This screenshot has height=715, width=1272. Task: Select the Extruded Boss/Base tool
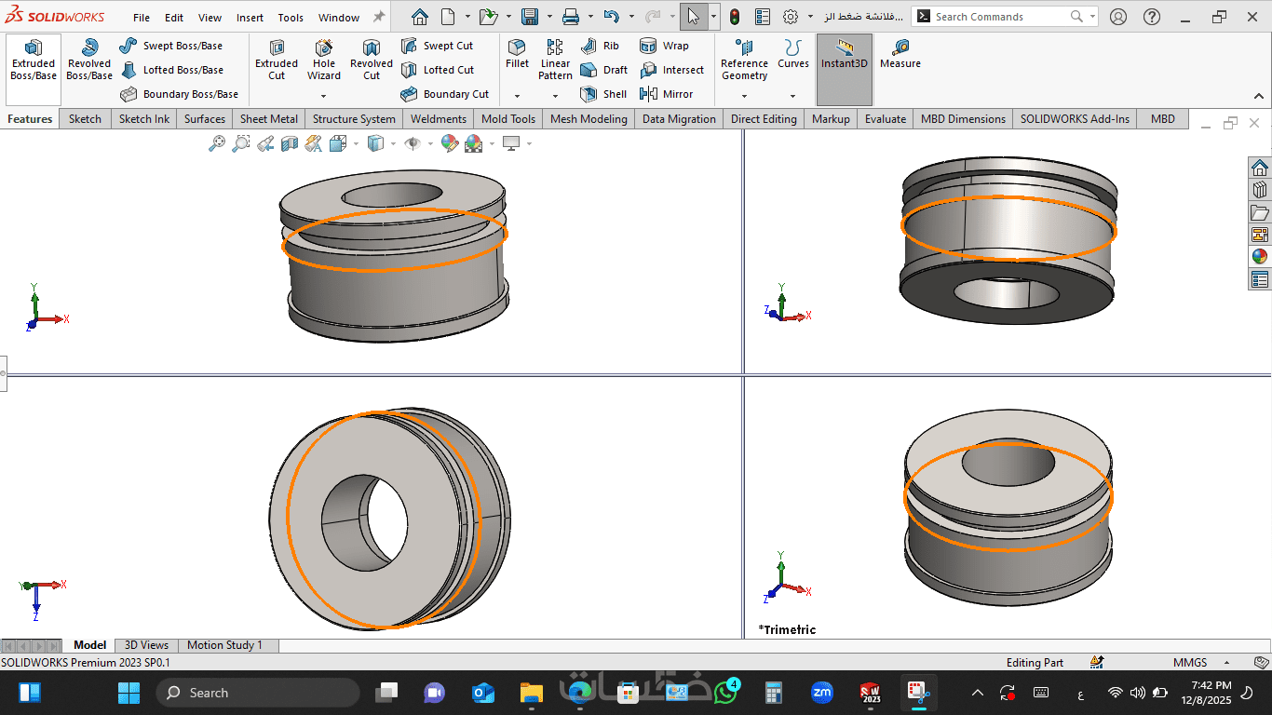tap(34, 59)
